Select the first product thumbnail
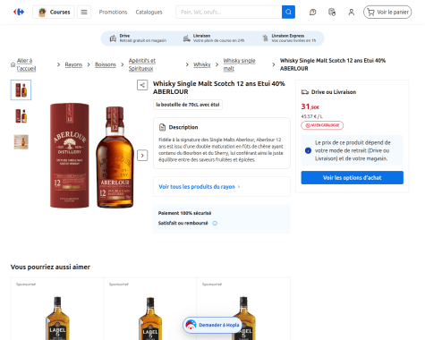 point(21,89)
